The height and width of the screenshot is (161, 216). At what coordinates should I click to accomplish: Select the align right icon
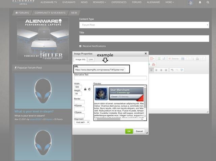[x=161, y=70]
